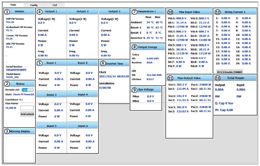Click the Status panel header

(19, 84)
